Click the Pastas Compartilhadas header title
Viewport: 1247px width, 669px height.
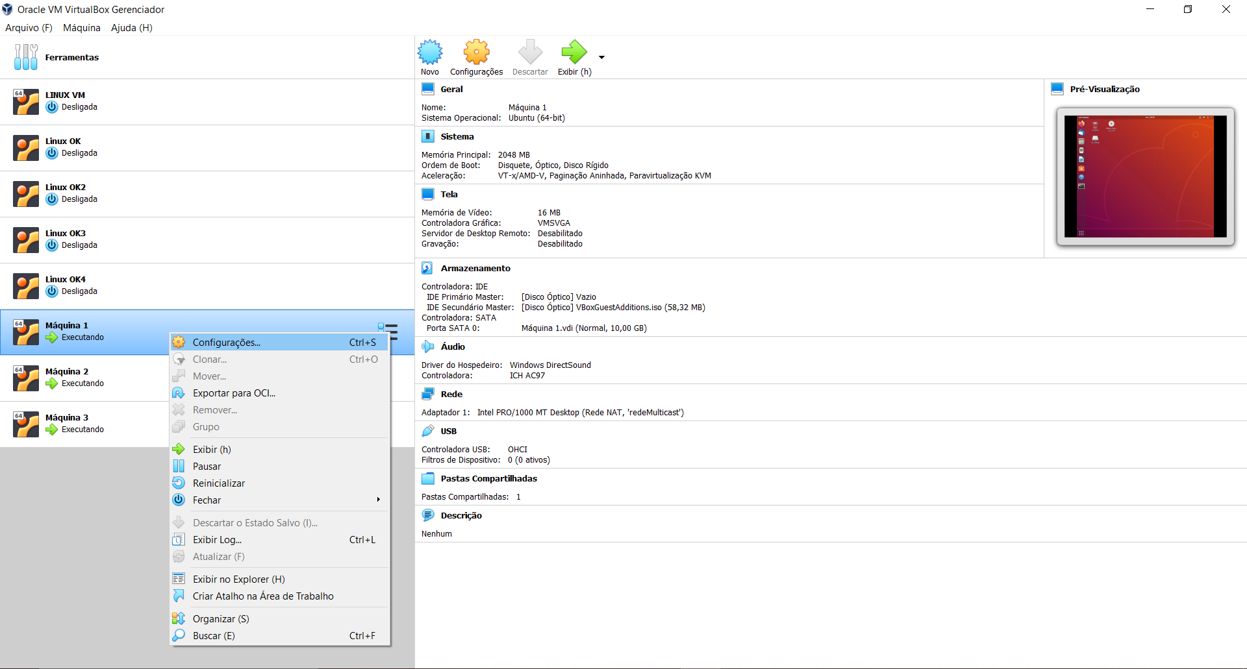tap(489, 479)
